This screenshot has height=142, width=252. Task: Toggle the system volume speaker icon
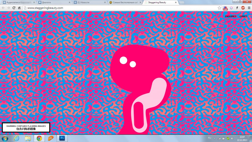pyautogui.click(x=232, y=138)
